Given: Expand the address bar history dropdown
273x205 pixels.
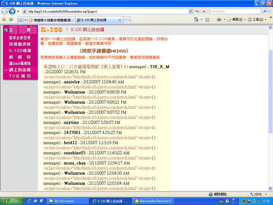Looking at the screenshot, I should (190, 12).
